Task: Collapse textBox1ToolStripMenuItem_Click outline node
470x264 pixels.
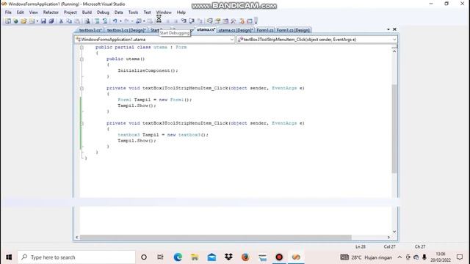Action: pos(82,88)
